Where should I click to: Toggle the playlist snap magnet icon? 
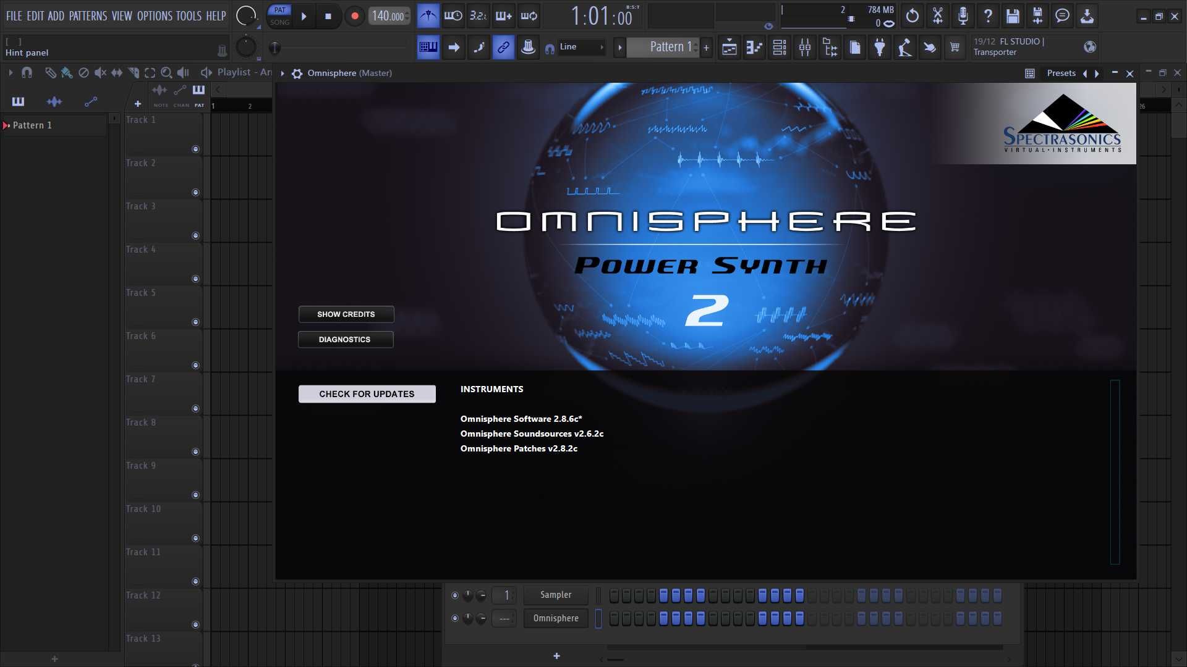pos(27,73)
